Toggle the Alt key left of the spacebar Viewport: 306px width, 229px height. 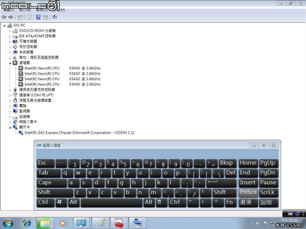(74, 202)
